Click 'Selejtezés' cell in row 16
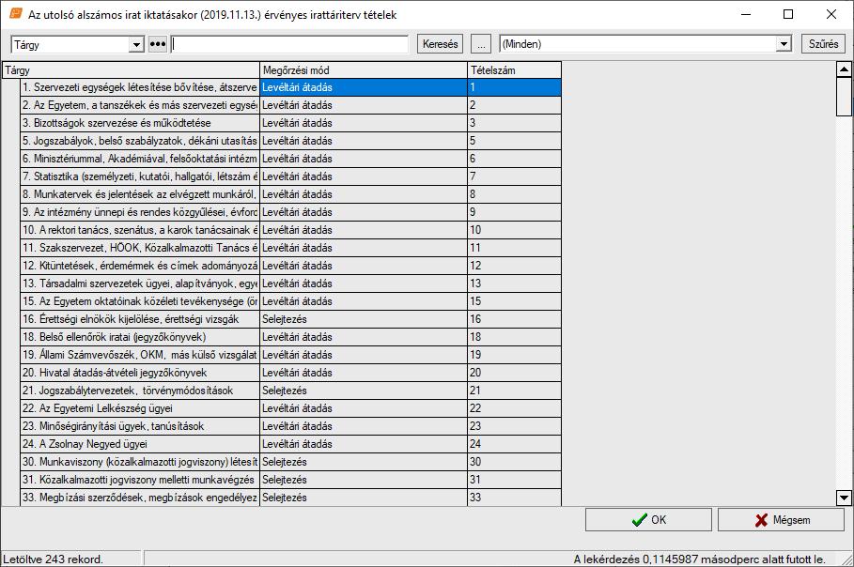Viewport: 854px width, 567px height. [364, 319]
